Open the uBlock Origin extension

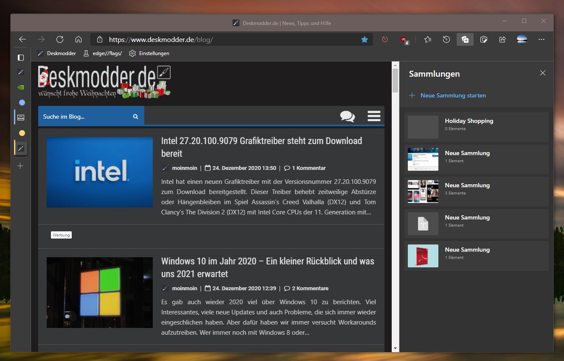click(x=404, y=40)
